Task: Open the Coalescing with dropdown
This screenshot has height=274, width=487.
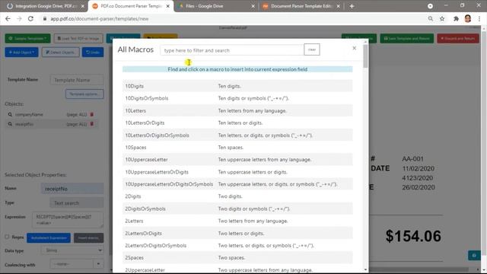Action: pyautogui.click(x=76, y=264)
